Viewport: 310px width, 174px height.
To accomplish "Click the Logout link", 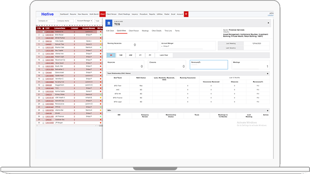I will tap(271, 16).
